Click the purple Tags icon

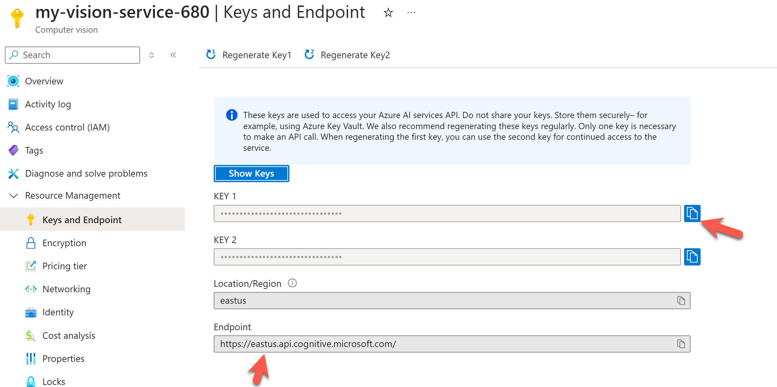coord(13,150)
